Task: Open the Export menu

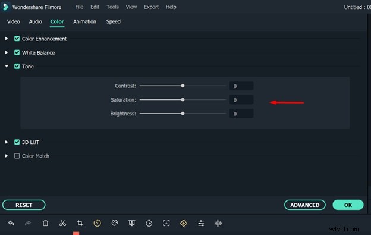Action: pos(151,7)
